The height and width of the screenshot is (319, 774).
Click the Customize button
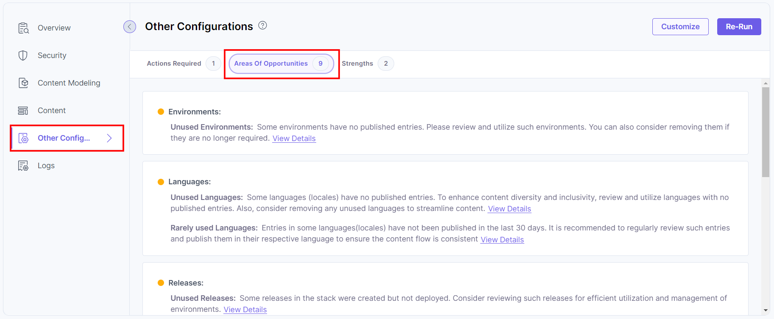click(680, 27)
